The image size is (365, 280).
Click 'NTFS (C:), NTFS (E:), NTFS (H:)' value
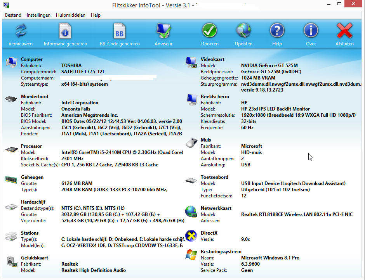[93, 208]
